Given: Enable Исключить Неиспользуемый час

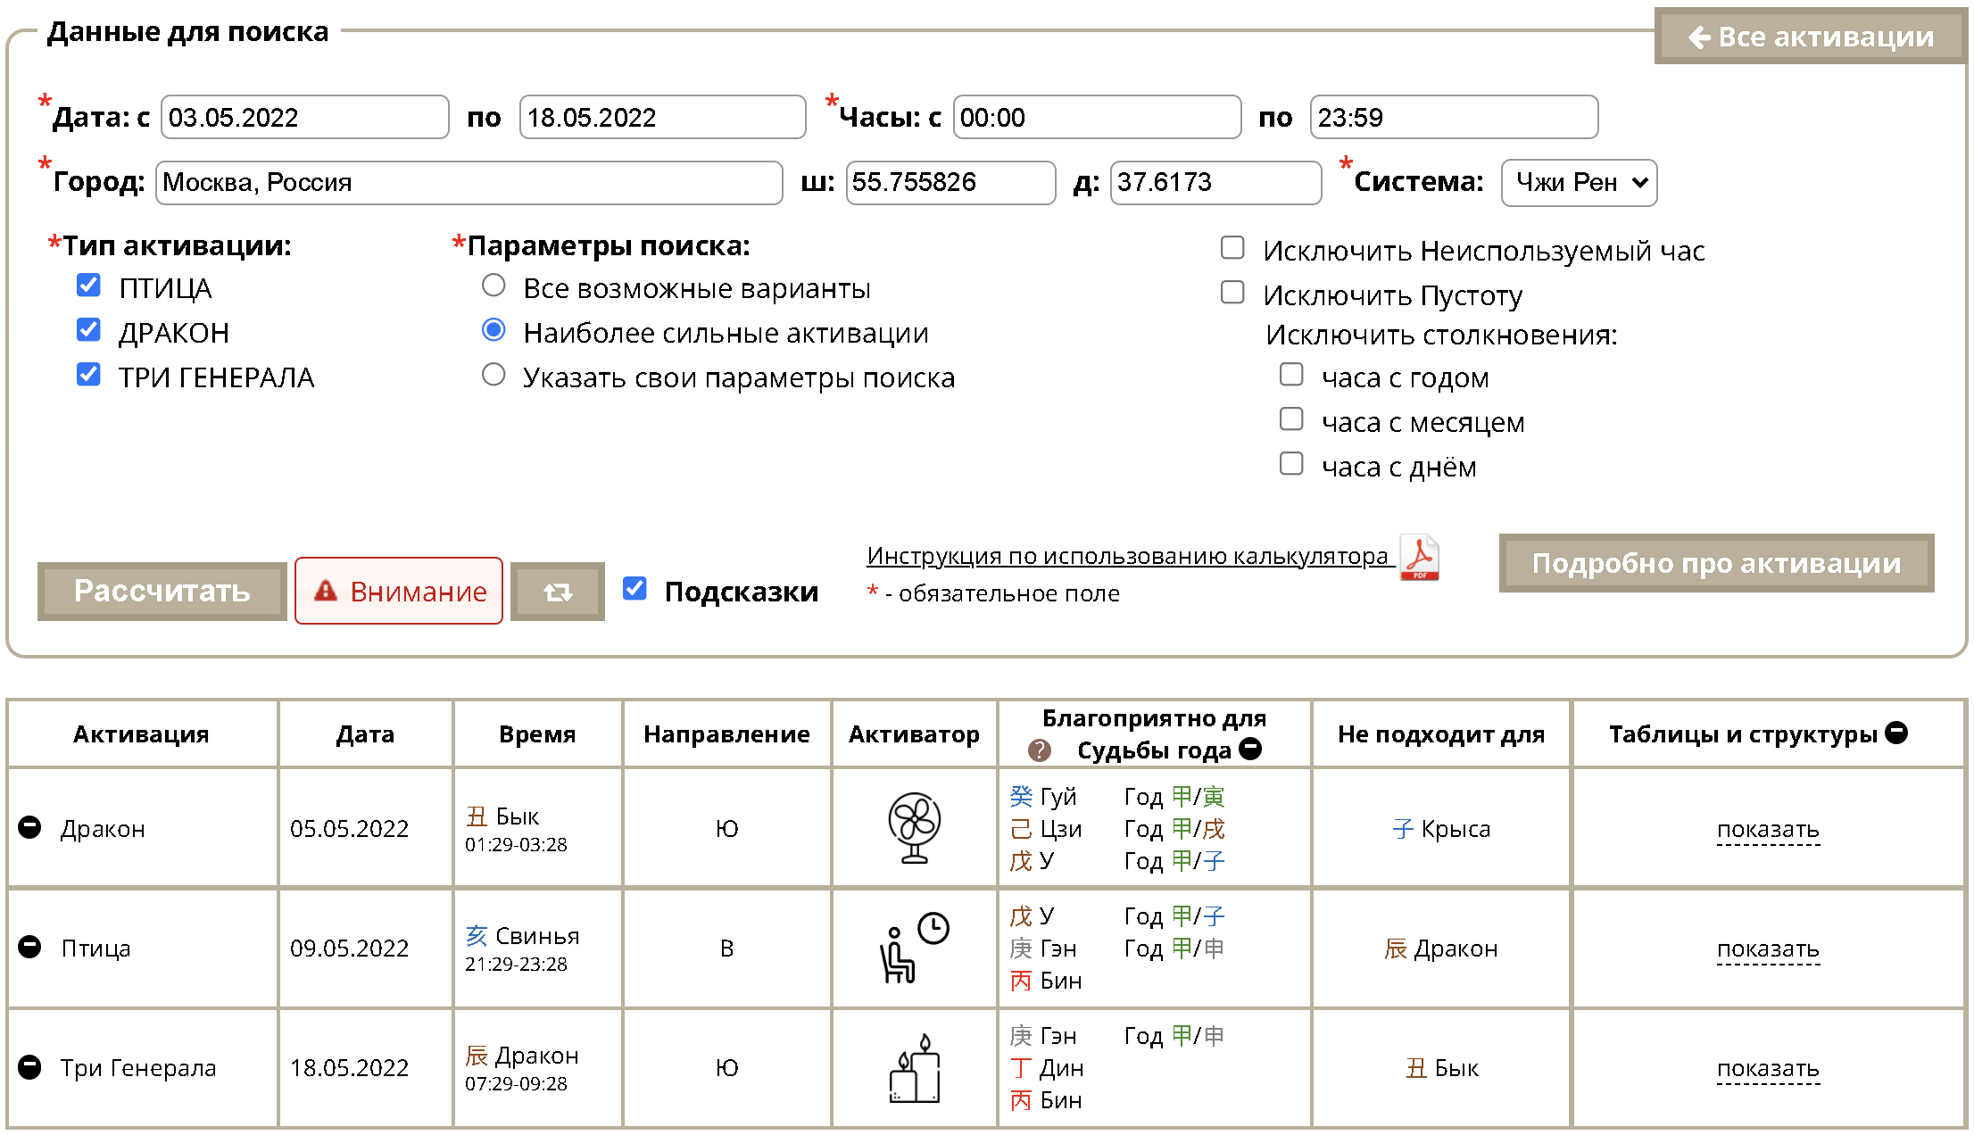Looking at the screenshot, I should [1232, 248].
